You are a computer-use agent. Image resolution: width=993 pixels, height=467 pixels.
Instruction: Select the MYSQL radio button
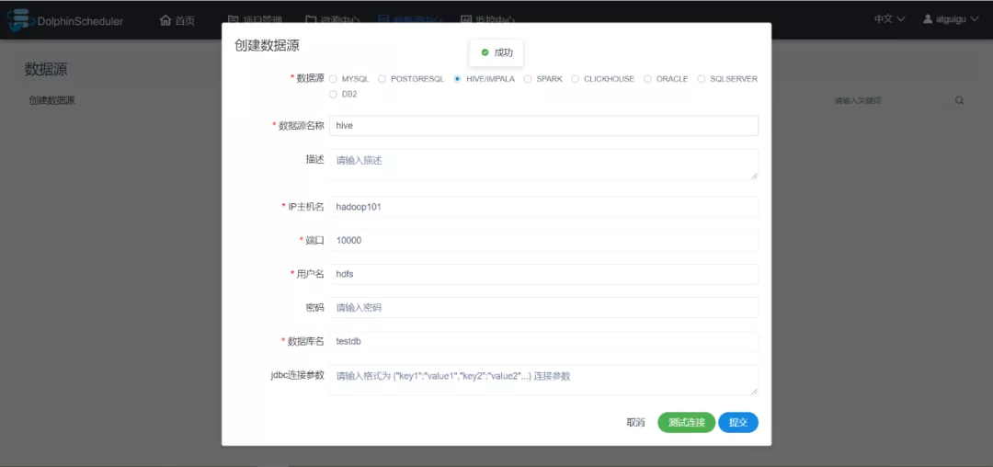pyautogui.click(x=333, y=79)
